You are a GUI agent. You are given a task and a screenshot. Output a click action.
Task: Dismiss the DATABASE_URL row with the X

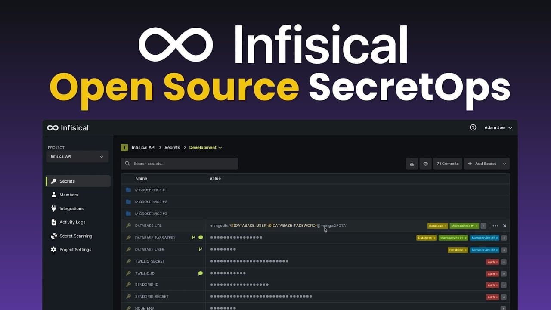pyautogui.click(x=505, y=226)
